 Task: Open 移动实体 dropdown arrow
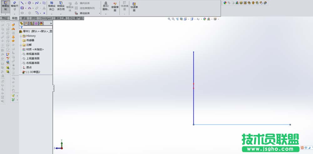tap(100, 13)
